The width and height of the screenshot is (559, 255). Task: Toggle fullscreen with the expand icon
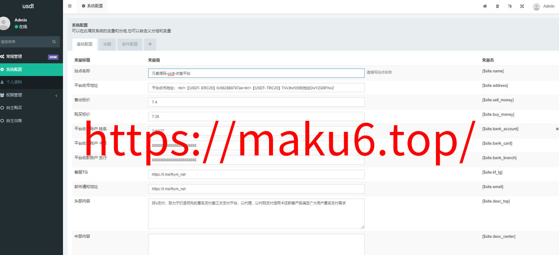(522, 6)
